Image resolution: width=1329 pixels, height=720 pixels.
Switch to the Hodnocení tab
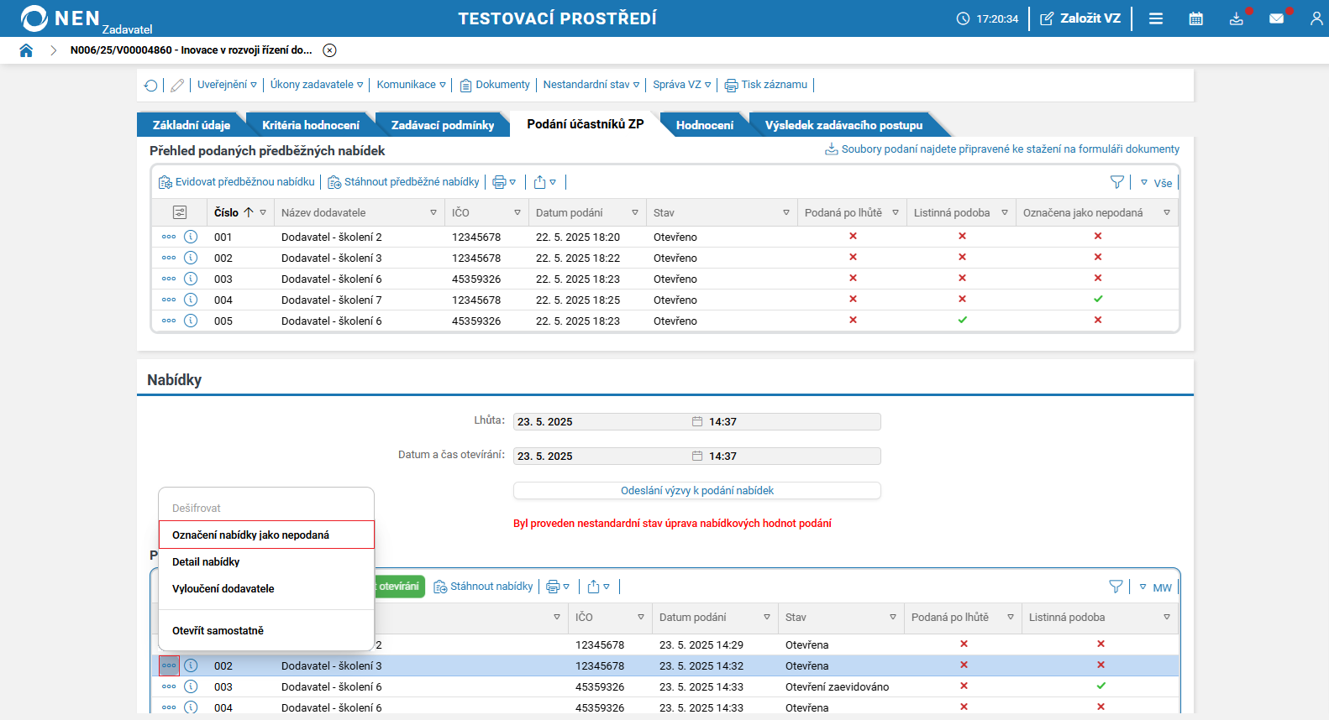(x=704, y=125)
